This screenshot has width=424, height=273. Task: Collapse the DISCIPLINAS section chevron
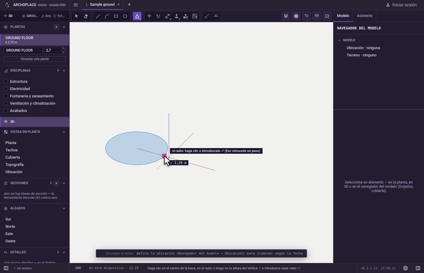coord(64,71)
